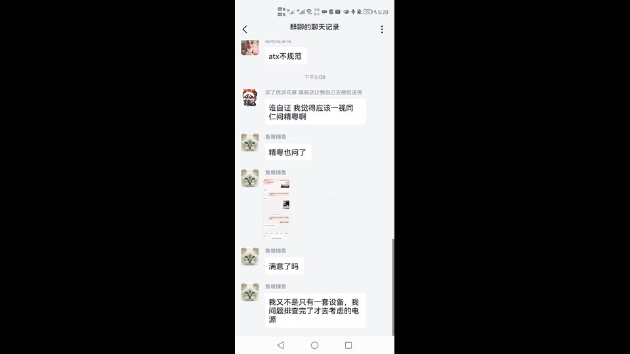This screenshot has height=354, width=630.
Task: Tap cat avatar beside the last long message
Action: [x=250, y=292]
